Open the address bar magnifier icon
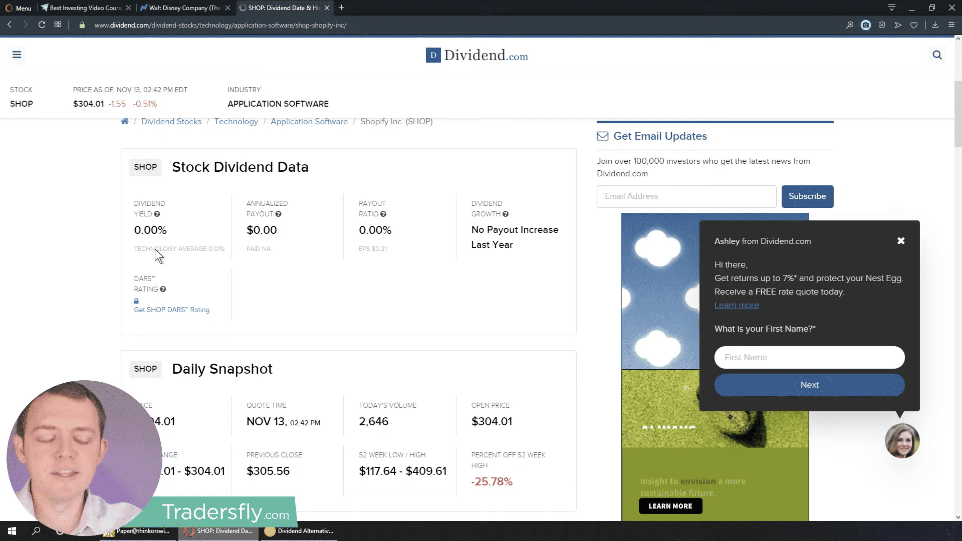Viewport: 962px width, 541px height. point(849,25)
